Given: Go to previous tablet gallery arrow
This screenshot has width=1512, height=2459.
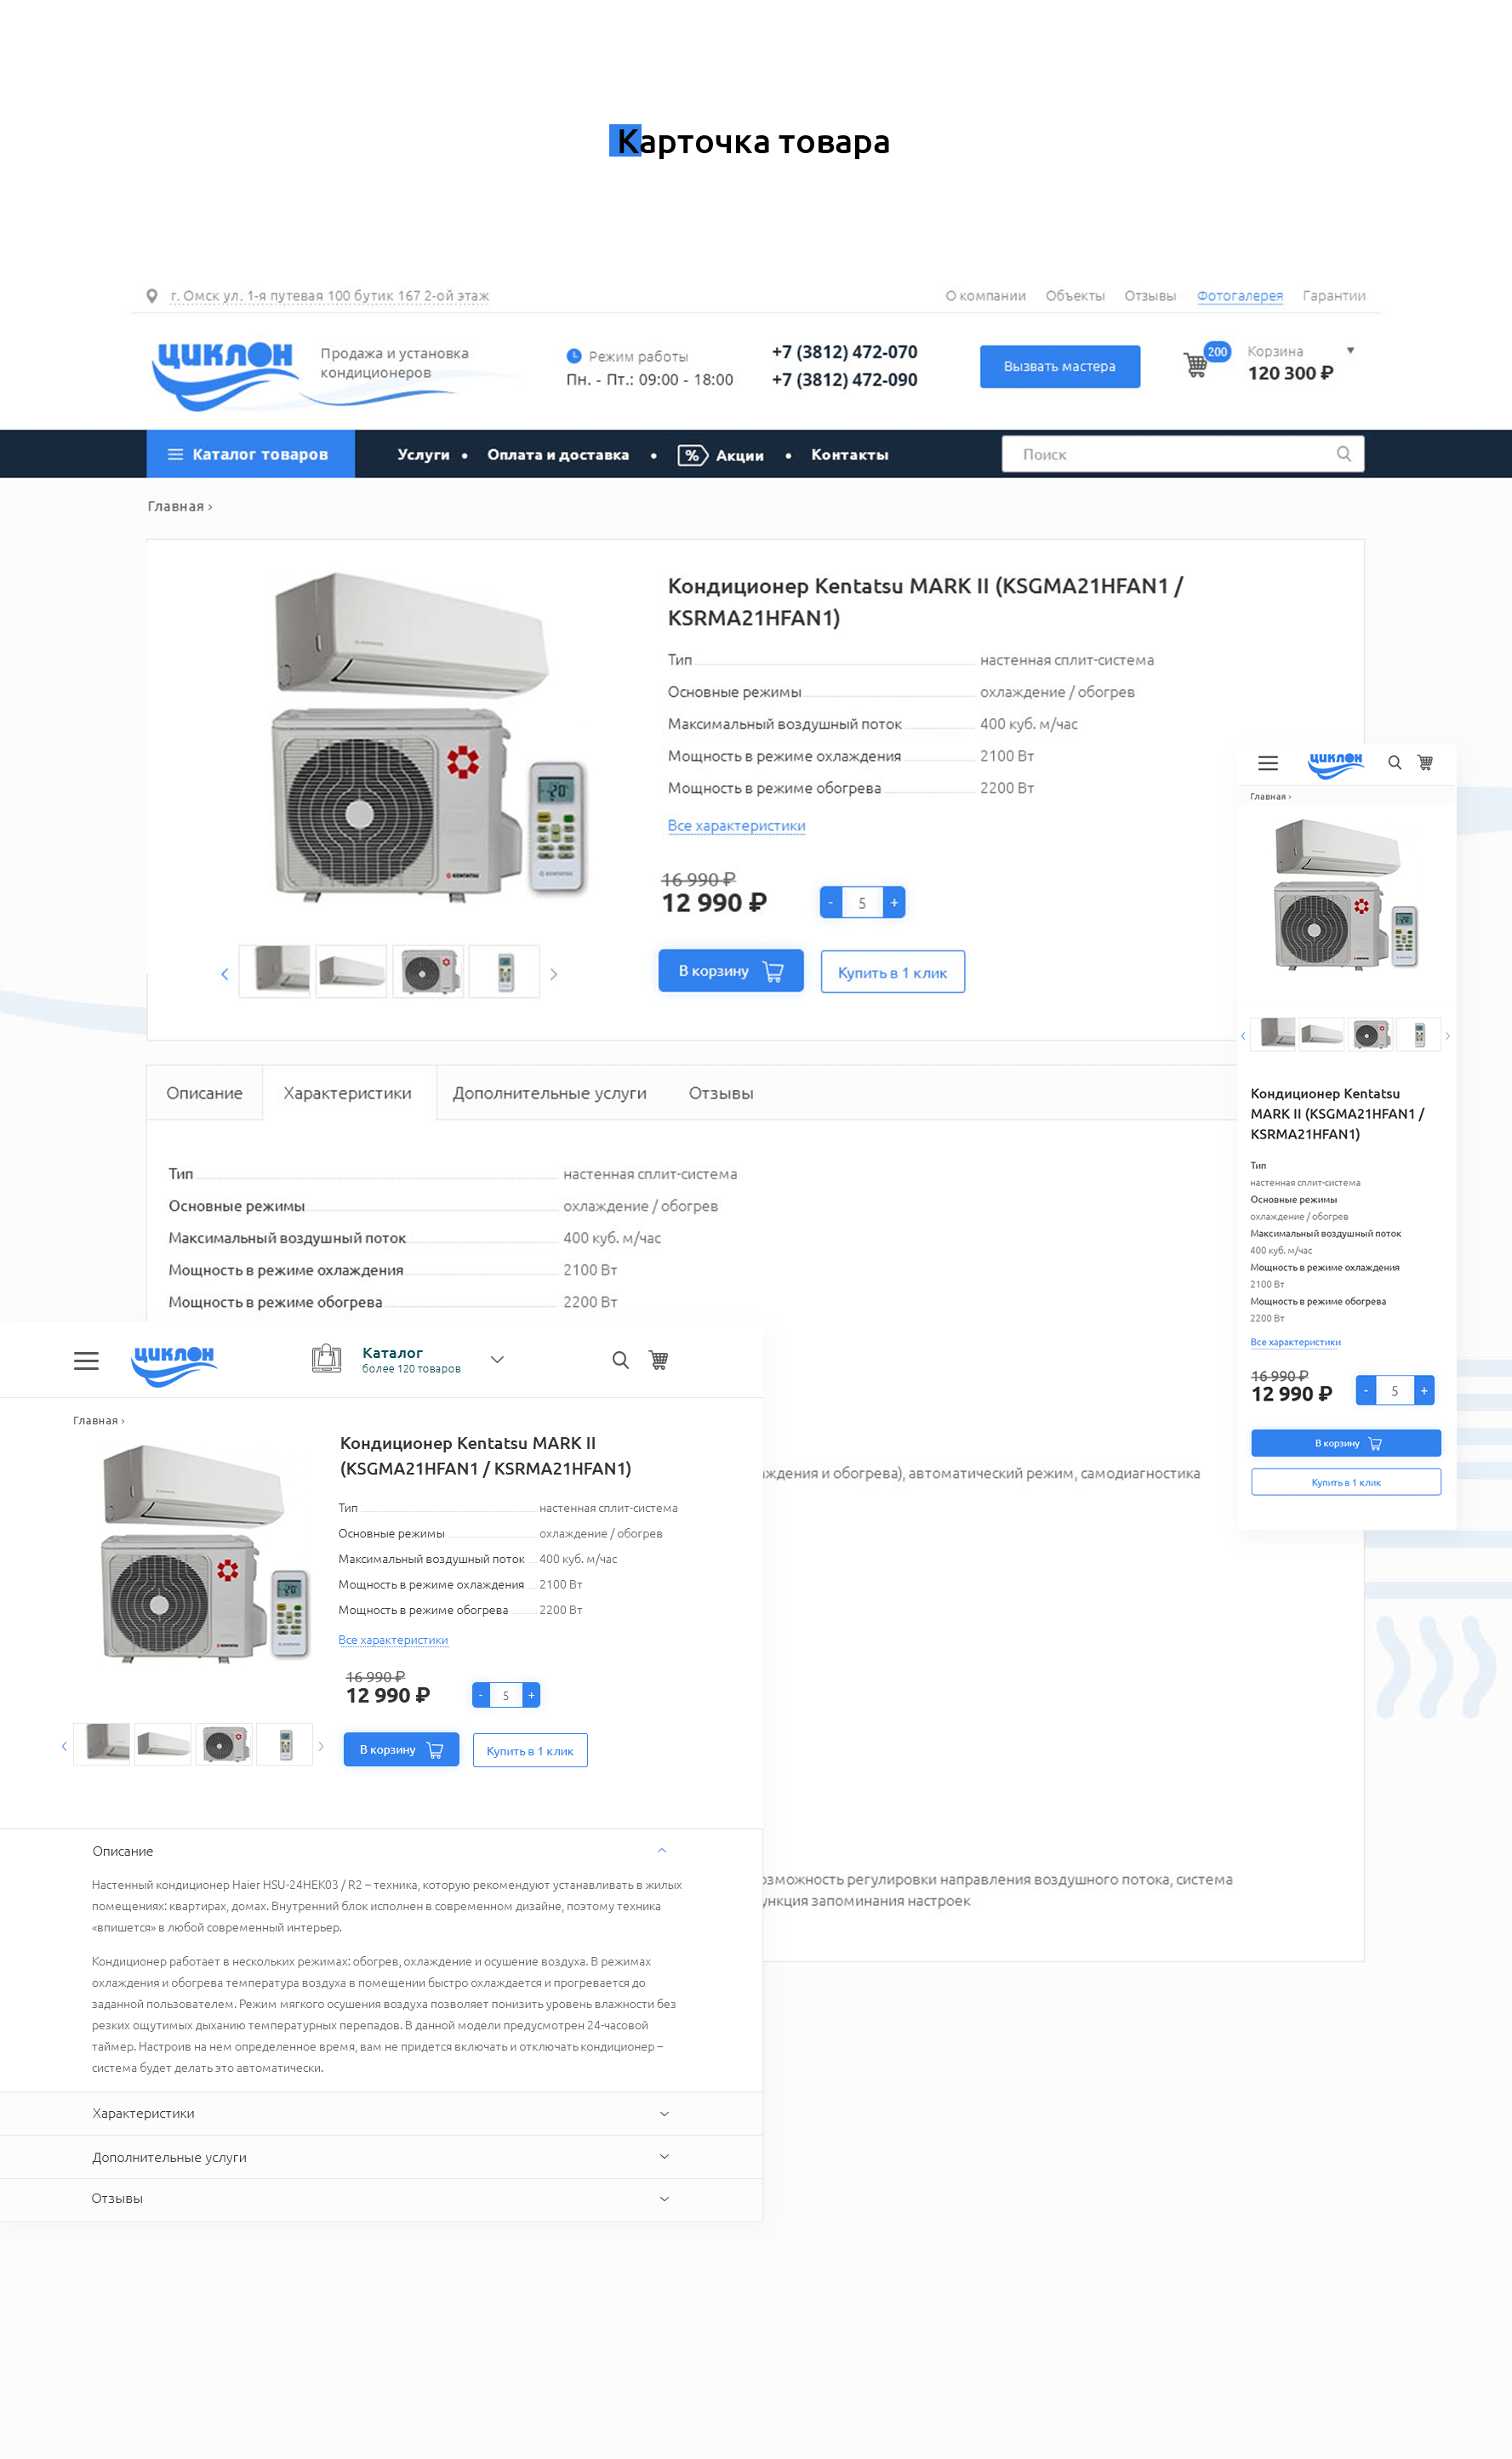Looking at the screenshot, I should point(64,1746).
